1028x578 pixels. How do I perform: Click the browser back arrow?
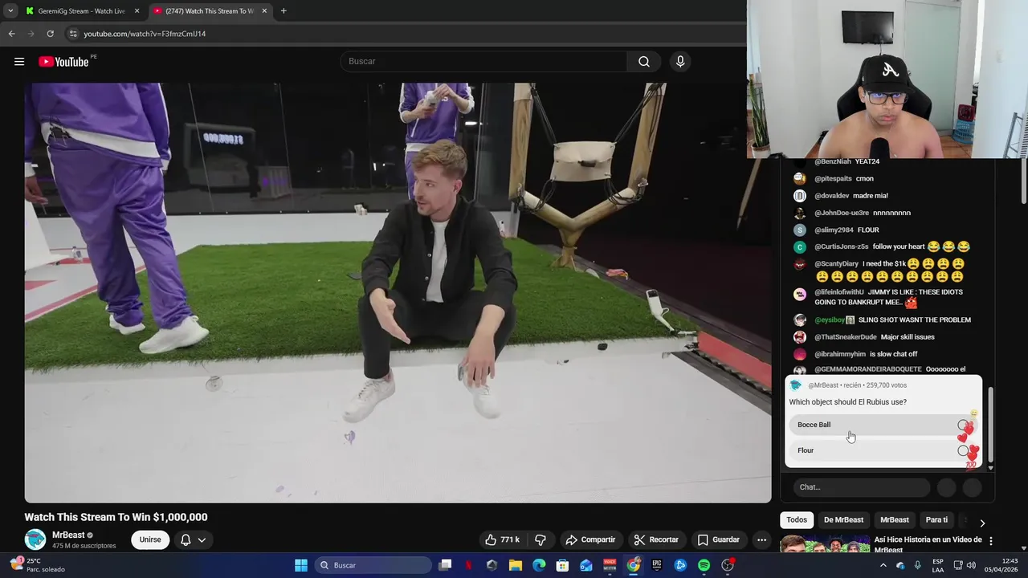click(11, 34)
